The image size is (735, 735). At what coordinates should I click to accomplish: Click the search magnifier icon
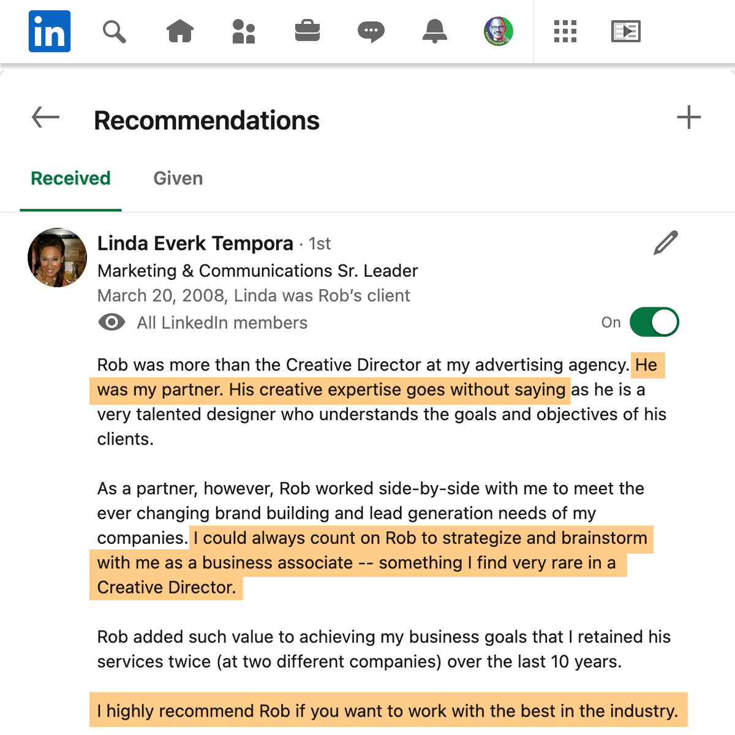114,31
